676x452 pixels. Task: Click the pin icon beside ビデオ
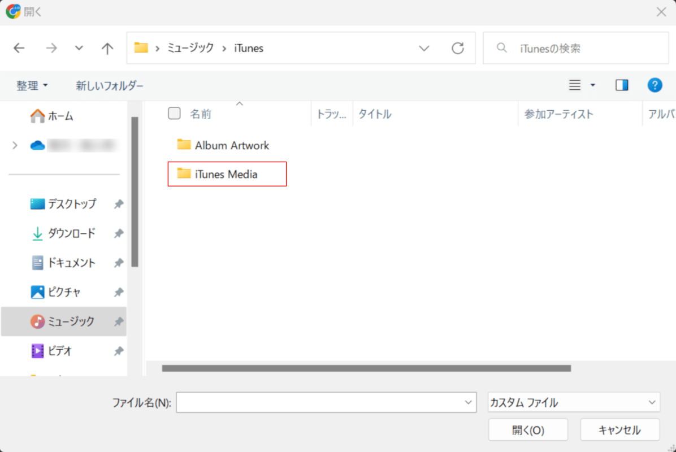[x=119, y=351]
